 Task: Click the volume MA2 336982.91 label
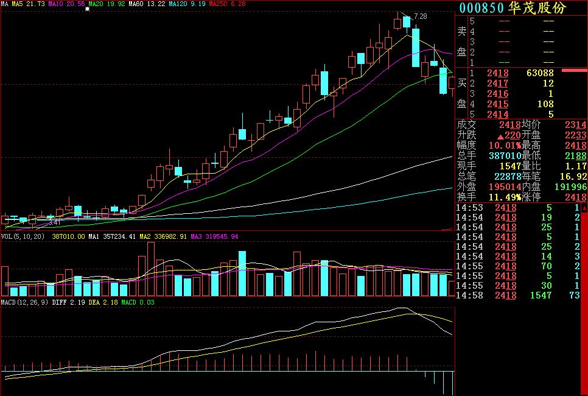[163, 236]
